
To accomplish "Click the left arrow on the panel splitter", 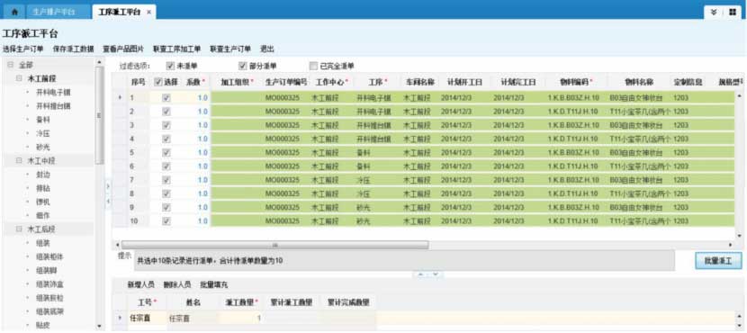I will click(x=108, y=202).
